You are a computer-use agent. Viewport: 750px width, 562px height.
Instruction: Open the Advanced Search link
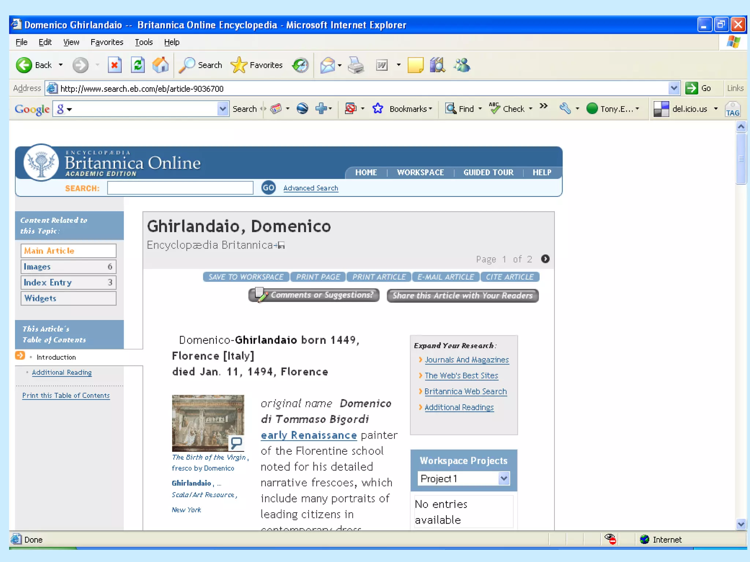(311, 188)
